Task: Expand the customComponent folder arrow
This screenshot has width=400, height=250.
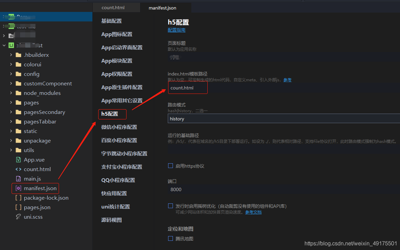Action: pos(11,83)
